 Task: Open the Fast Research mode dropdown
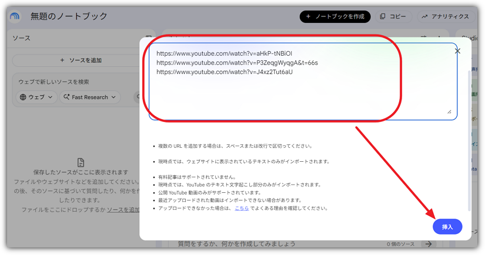pos(90,97)
